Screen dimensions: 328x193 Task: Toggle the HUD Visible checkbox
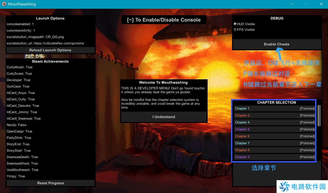[235, 24]
